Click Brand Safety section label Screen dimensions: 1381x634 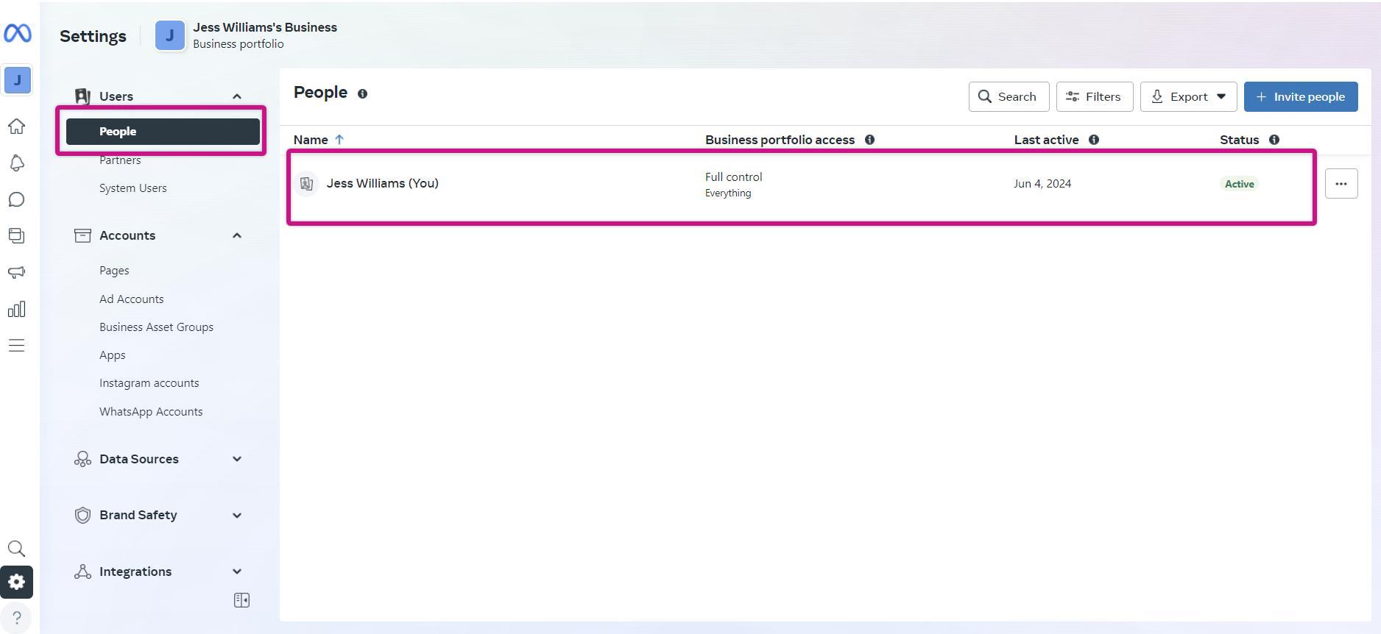point(138,515)
